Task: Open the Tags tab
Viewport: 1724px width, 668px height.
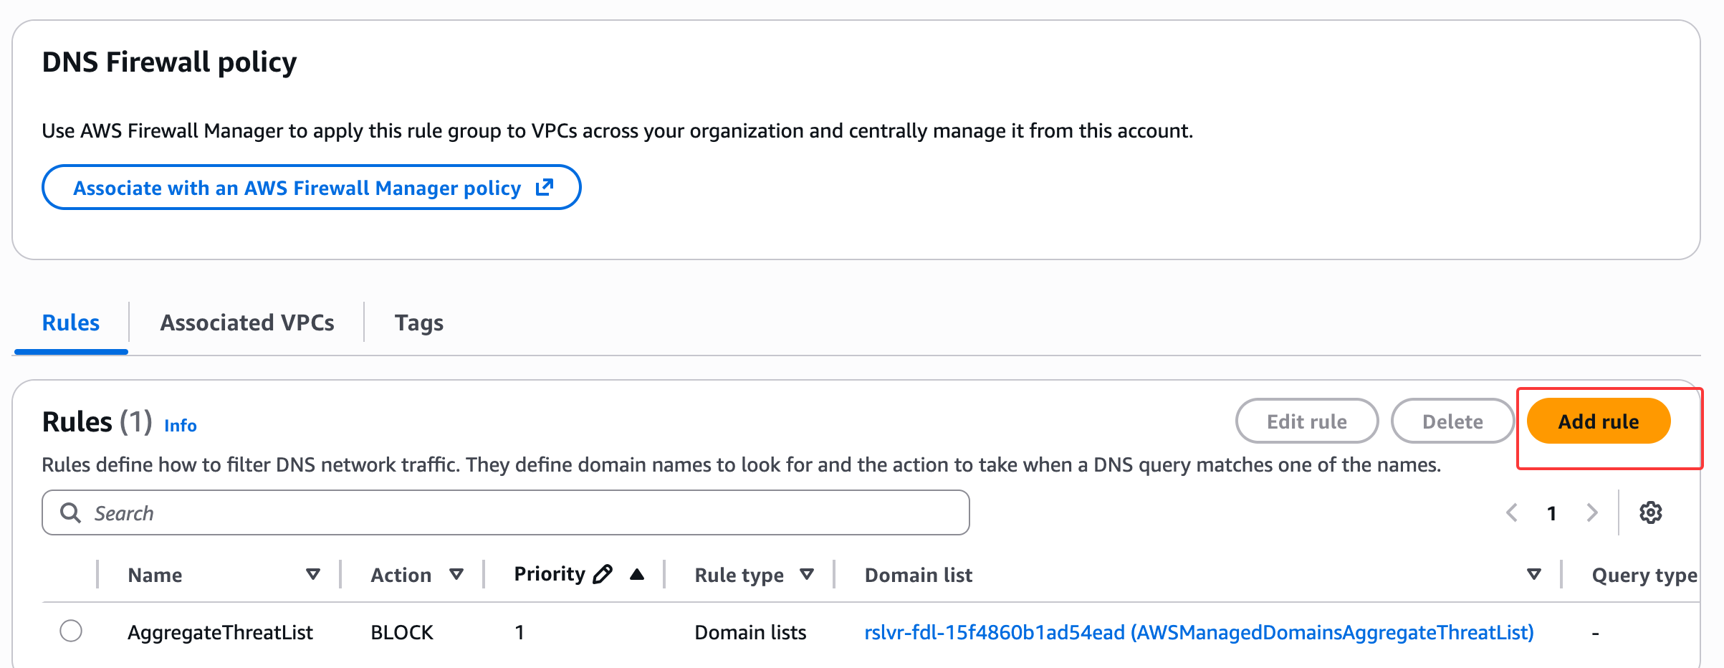Action: [x=419, y=323]
